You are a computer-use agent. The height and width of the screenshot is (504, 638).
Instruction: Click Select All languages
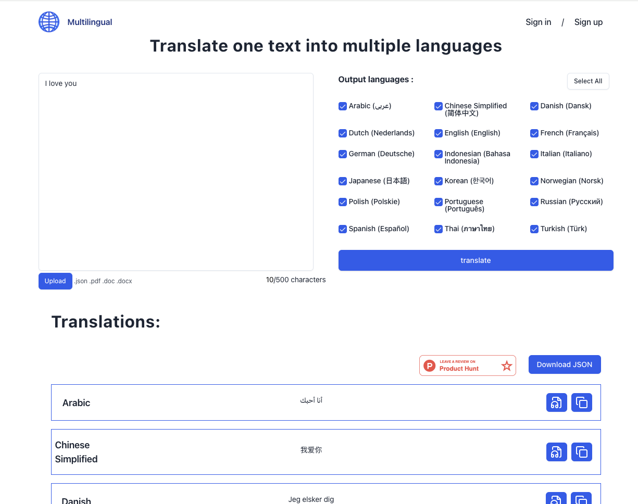coord(588,81)
